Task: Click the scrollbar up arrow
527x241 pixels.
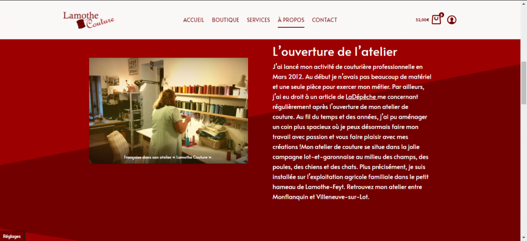Action: (523, 3)
